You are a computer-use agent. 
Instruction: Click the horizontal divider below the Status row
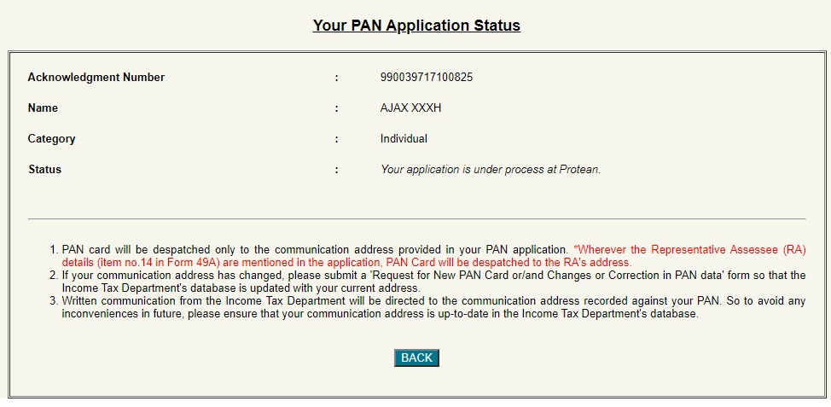pos(416,219)
